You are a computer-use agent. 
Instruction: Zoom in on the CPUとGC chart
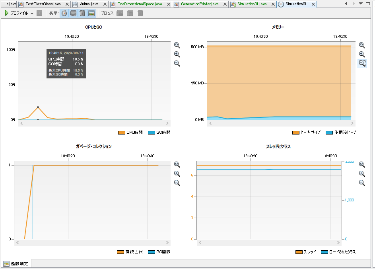point(177,55)
